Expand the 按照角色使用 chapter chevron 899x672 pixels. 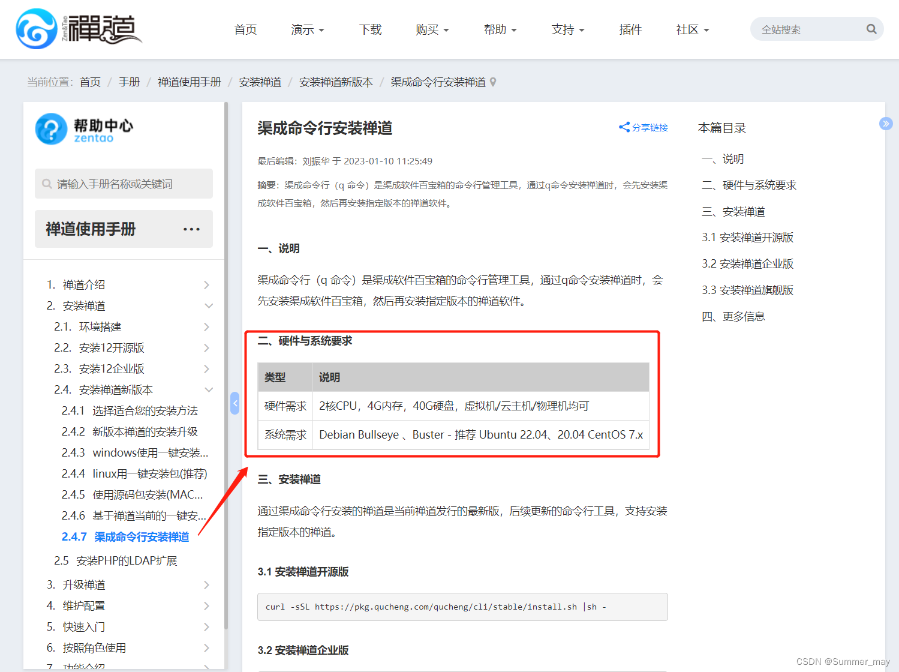pyautogui.click(x=206, y=648)
